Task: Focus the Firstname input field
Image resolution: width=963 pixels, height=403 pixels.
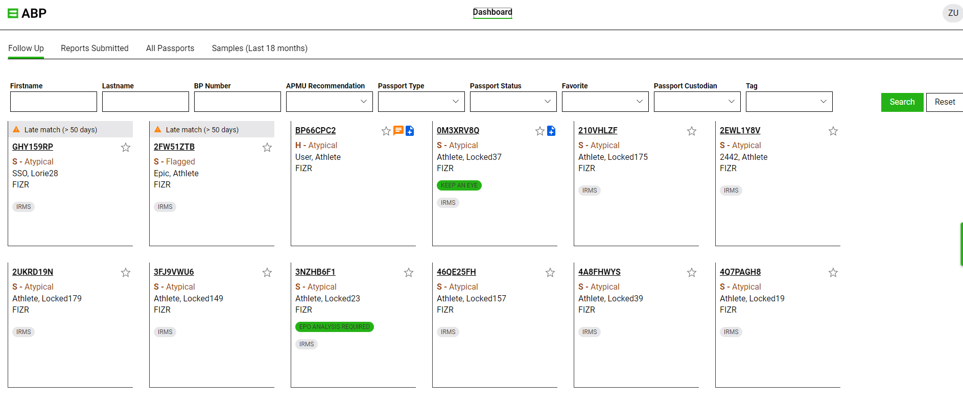Action: [x=54, y=102]
